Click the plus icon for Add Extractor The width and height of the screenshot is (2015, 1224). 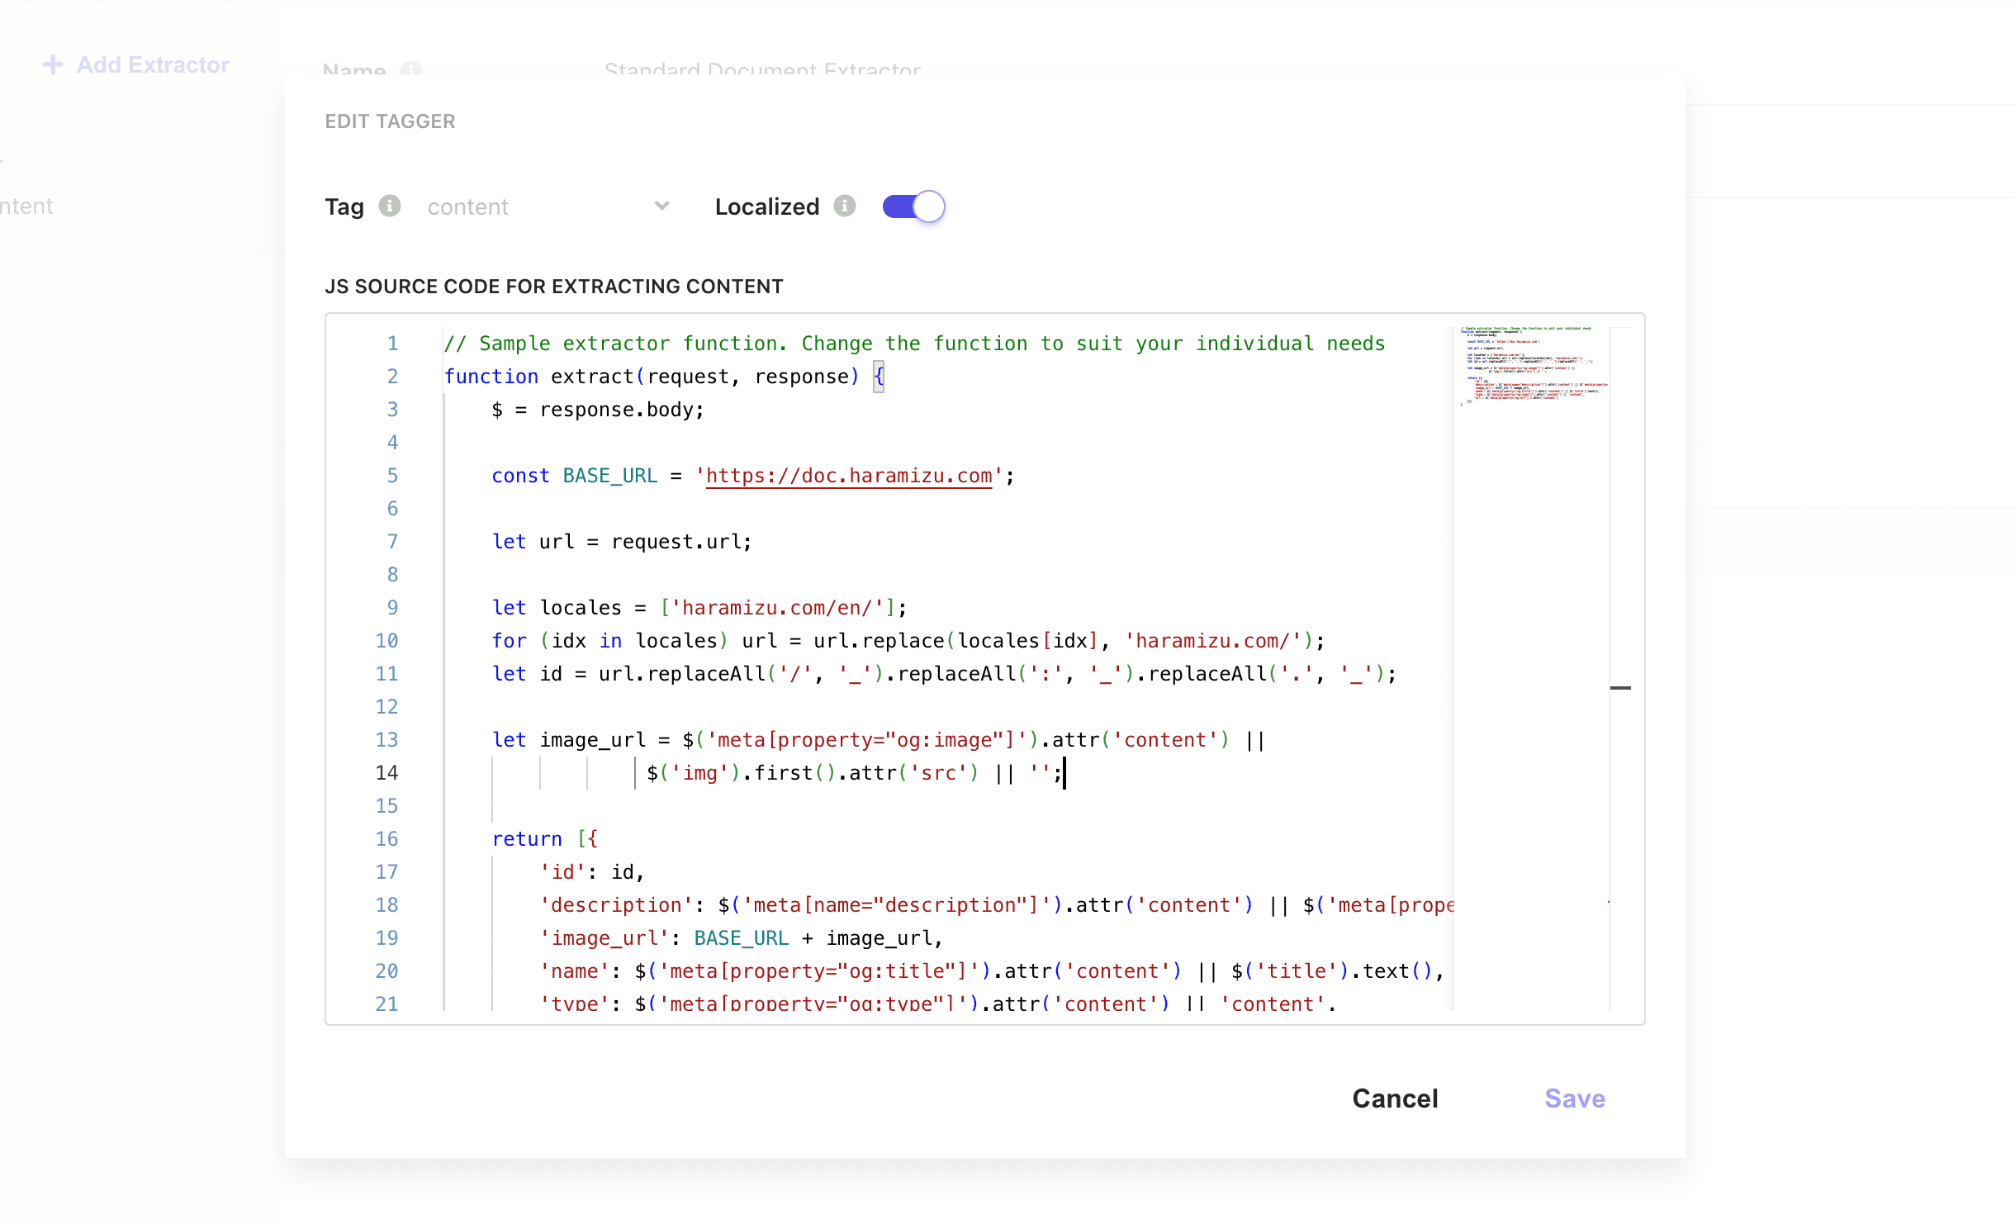[53, 64]
